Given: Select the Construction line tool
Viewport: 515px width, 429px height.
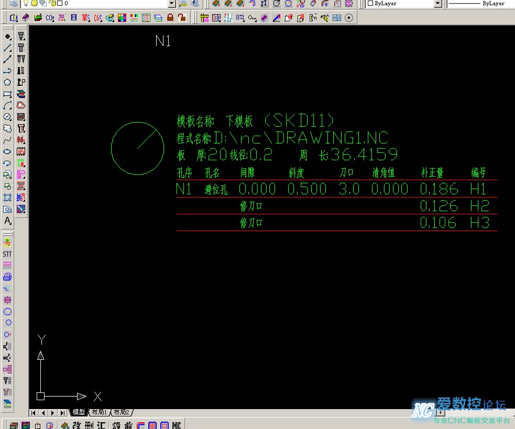Looking at the screenshot, I should (x=7, y=60).
